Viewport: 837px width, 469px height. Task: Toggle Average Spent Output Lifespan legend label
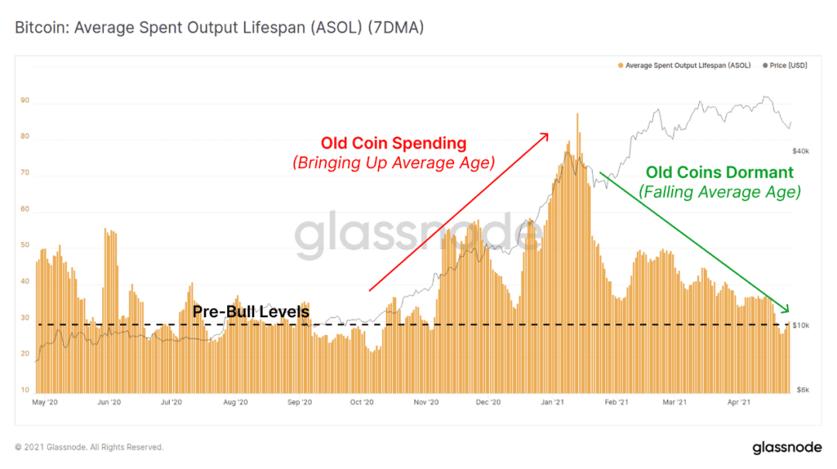(687, 66)
